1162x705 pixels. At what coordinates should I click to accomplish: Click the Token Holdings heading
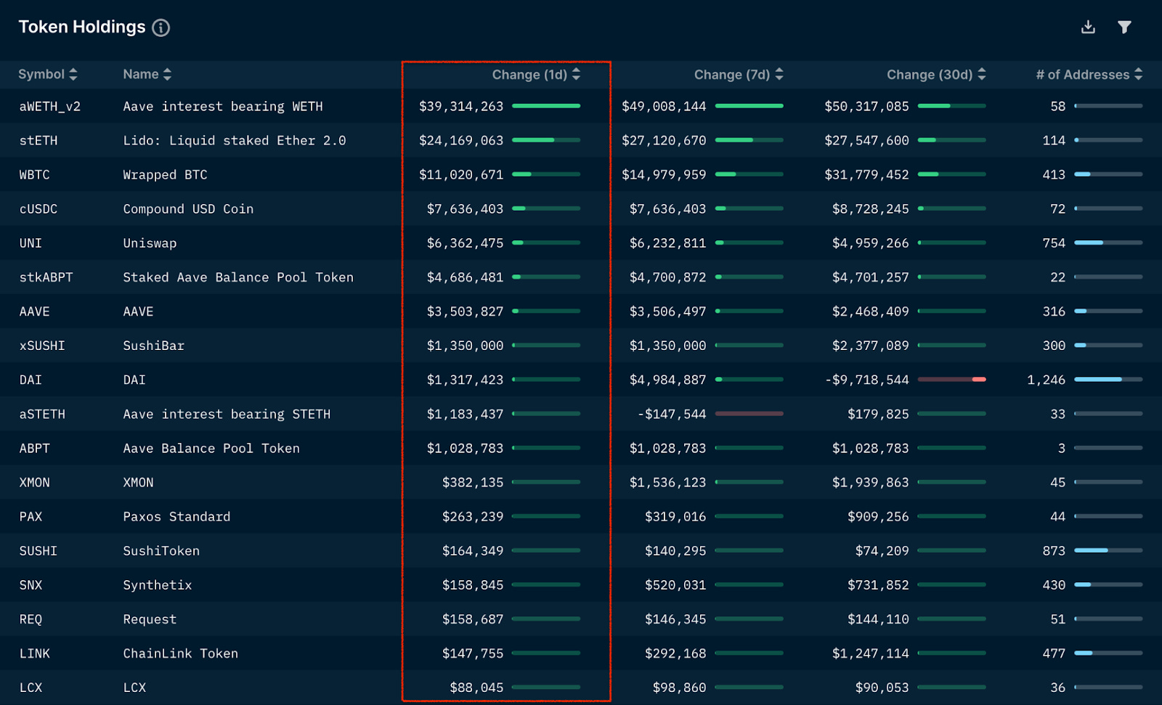click(x=82, y=27)
